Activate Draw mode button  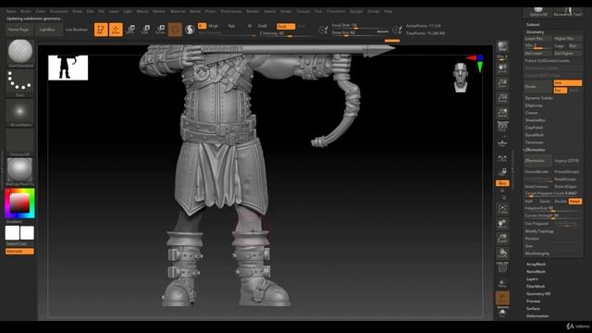[116, 30]
